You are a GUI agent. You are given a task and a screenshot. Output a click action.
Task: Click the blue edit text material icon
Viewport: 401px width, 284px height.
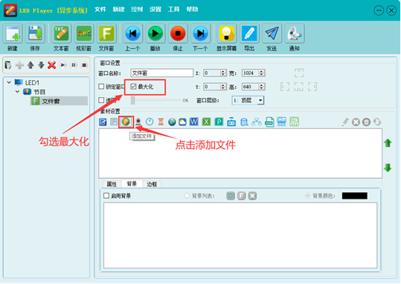(x=103, y=122)
